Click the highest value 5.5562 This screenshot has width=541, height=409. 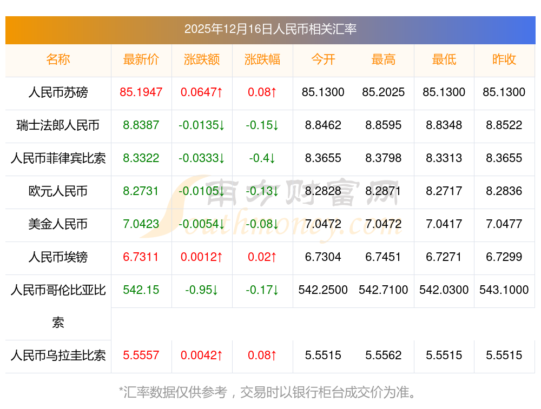(x=384, y=355)
